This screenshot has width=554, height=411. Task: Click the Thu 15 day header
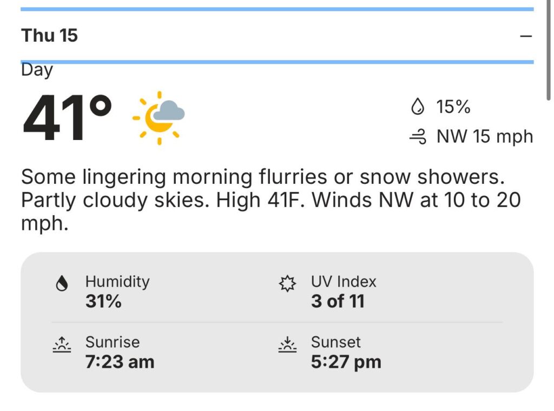coord(50,36)
